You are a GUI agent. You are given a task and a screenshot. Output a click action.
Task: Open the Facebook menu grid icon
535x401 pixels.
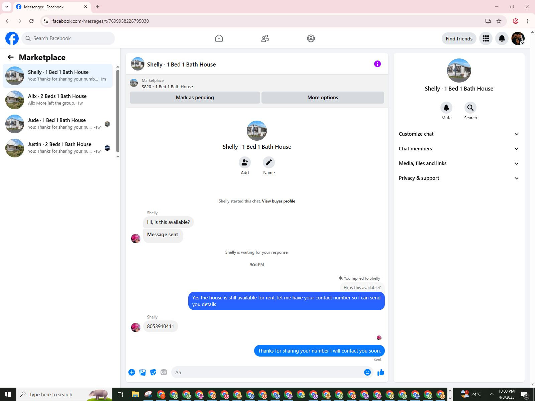click(486, 38)
